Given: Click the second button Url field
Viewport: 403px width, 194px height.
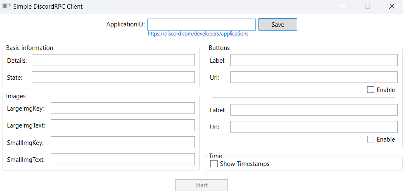Looking at the screenshot, I should tap(314, 127).
